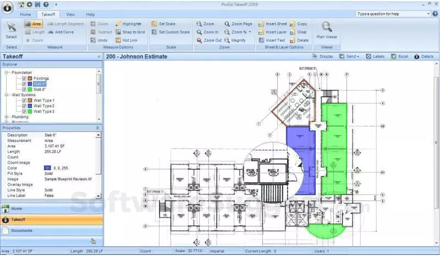Uncheck the Slab 8" checkbox
The image size is (440, 256).
[x=24, y=89]
